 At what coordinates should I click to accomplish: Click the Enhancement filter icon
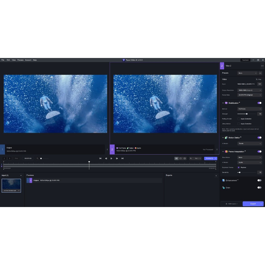[223, 180]
